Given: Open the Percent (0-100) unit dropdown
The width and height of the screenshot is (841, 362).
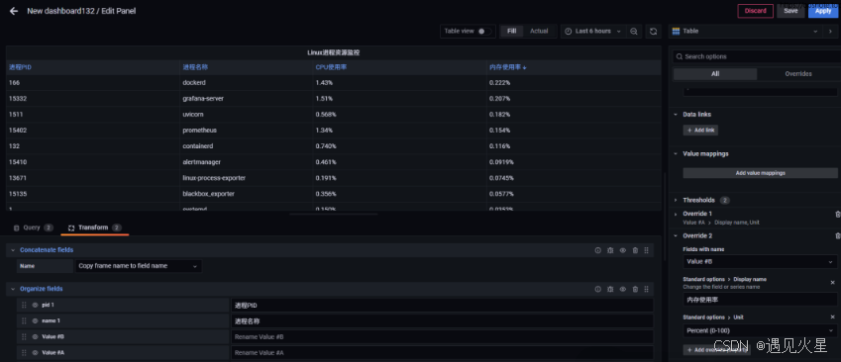Looking at the screenshot, I should click(760, 330).
